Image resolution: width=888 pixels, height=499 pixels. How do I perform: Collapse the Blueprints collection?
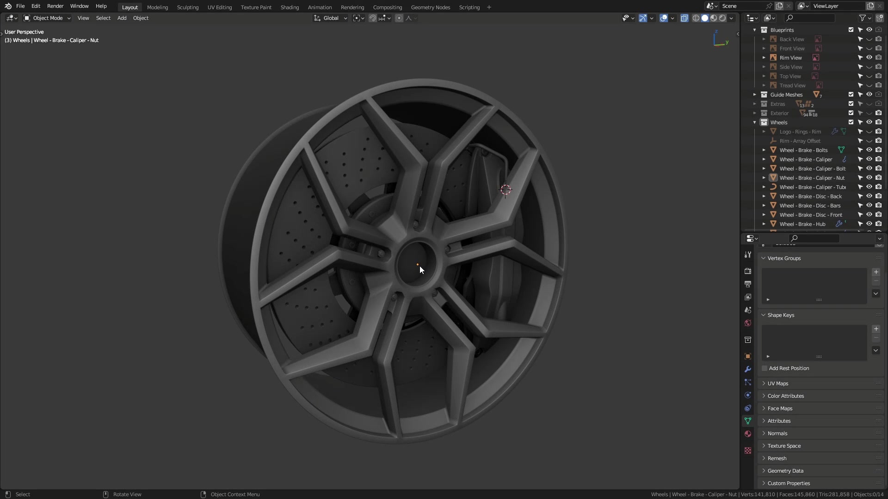[755, 30]
